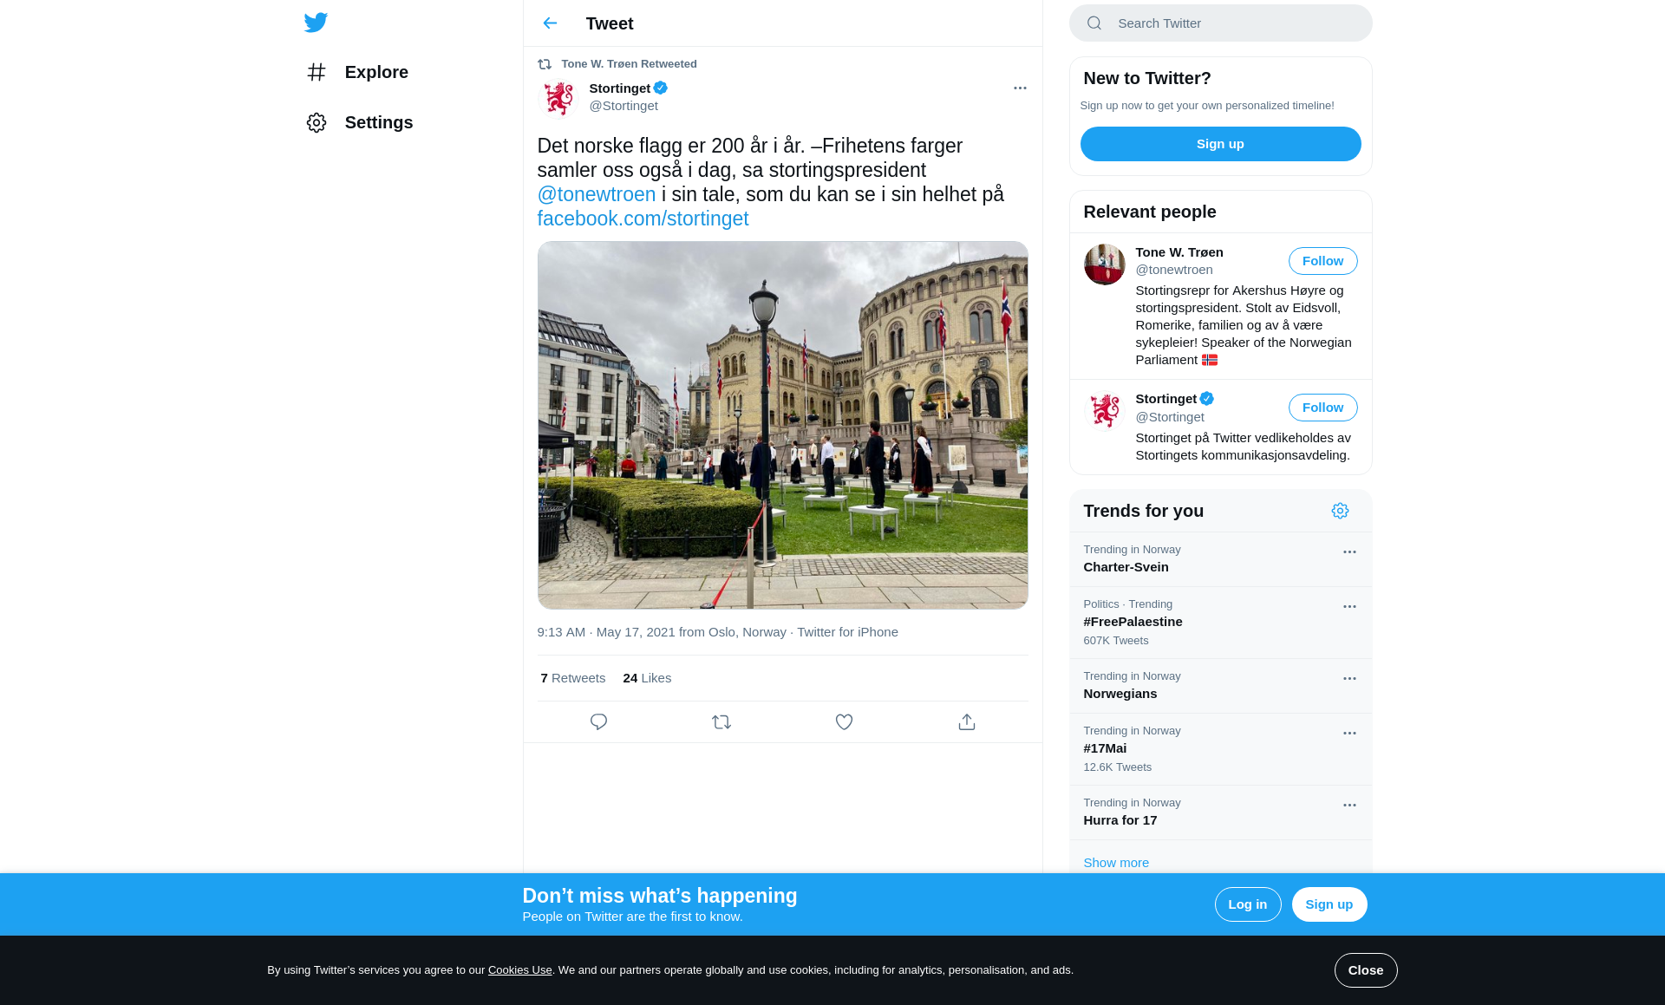Focus the Search Twitter field
The image size is (1665, 1005).
[x=1220, y=23]
